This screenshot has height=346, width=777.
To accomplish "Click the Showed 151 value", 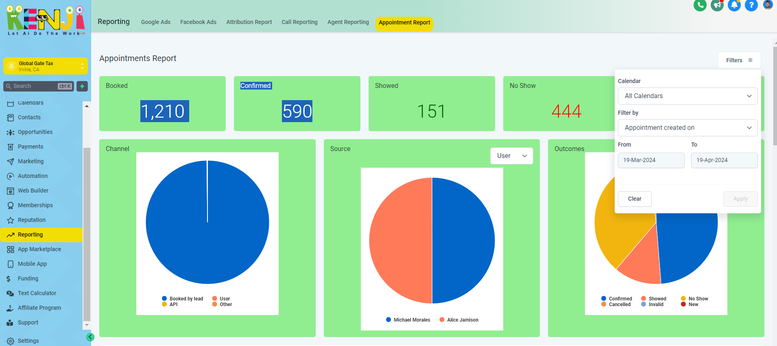I will [431, 111].
